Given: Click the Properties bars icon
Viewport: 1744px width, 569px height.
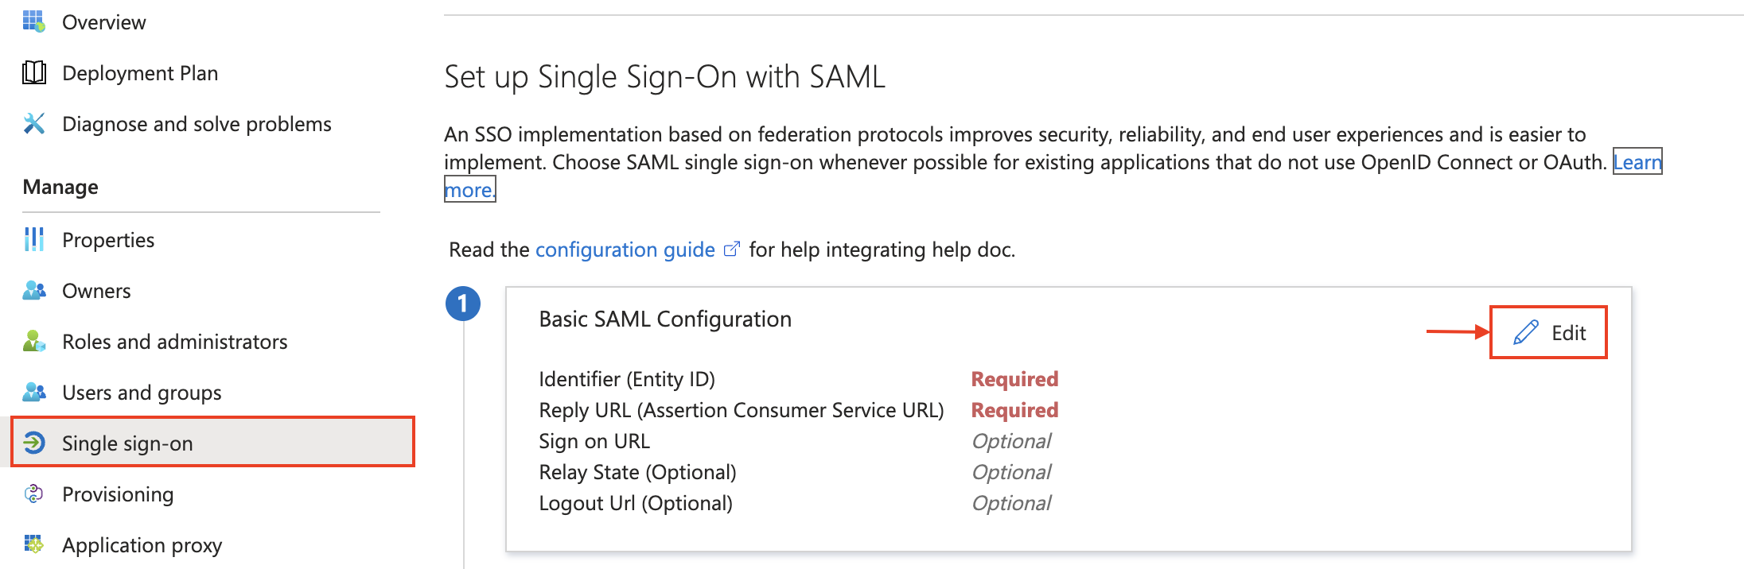Looking at the screenshot, I should coord(34,239).
